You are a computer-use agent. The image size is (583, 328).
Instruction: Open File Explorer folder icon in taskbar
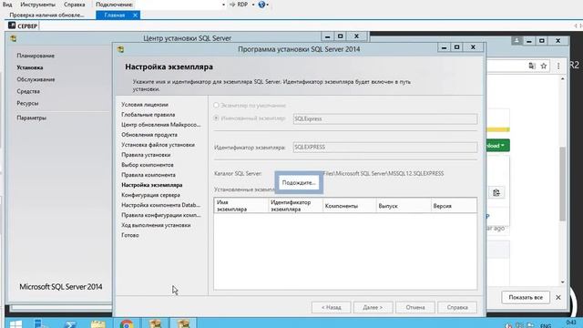click(98, 324)
